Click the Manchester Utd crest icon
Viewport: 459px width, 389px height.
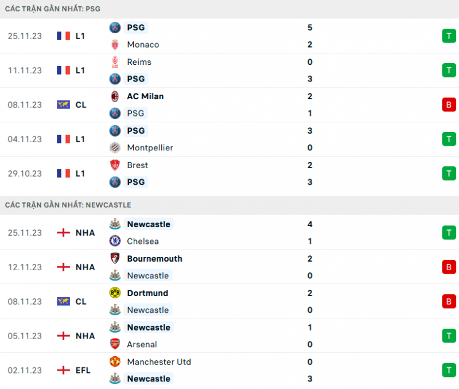point(115,362)
